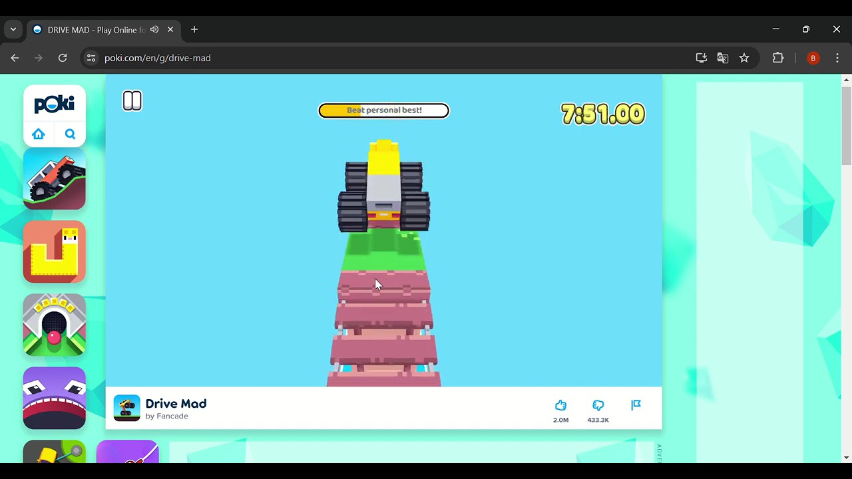
Task: Translate this page icon
Action: tap(723, 58)
